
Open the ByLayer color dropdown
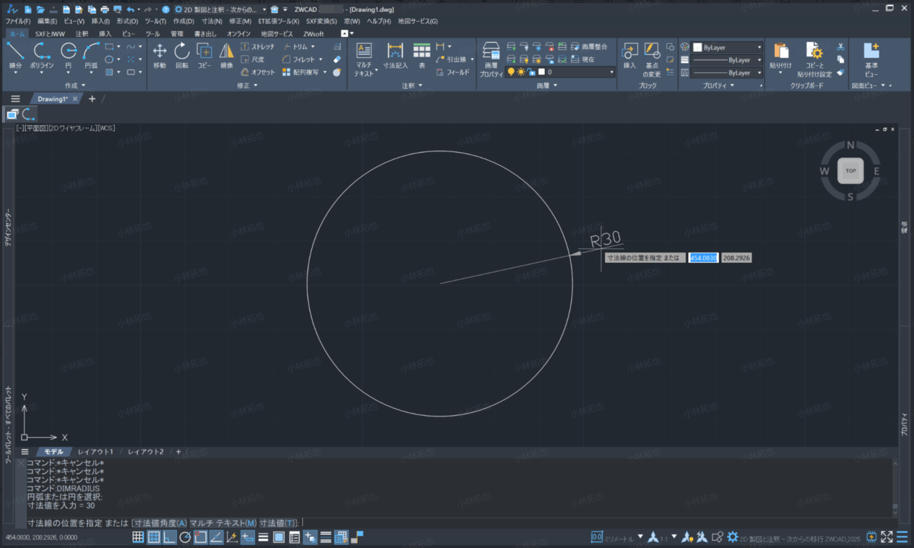point(759,47)
